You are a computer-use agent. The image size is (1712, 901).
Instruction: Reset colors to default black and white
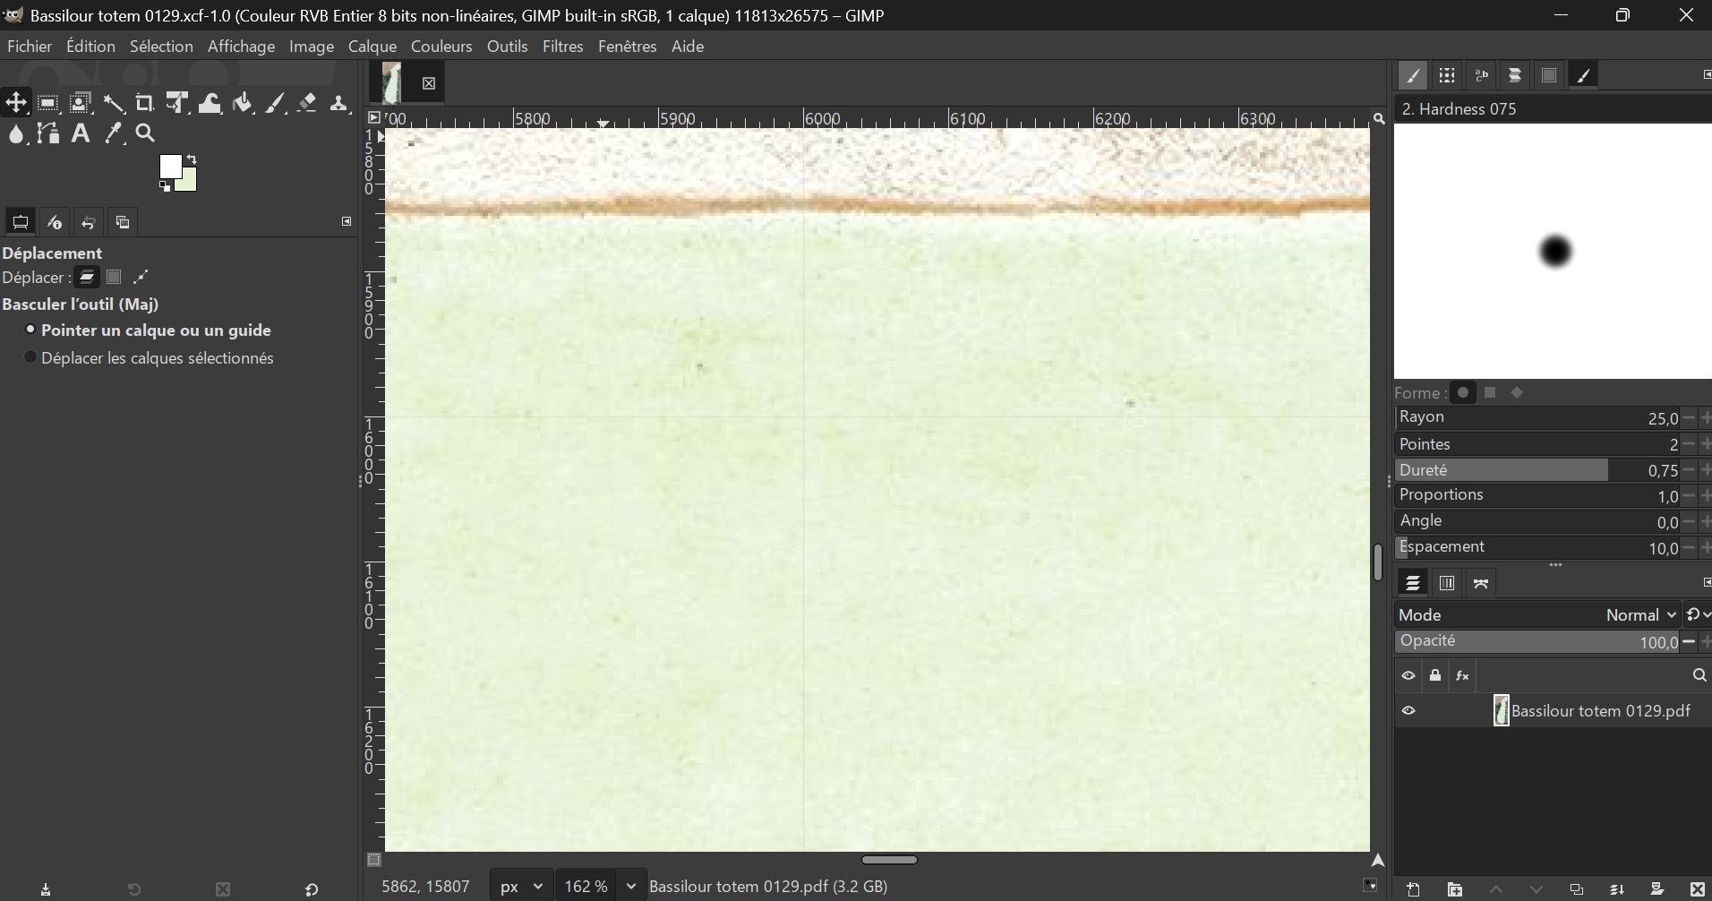click(x=165, y=186)
